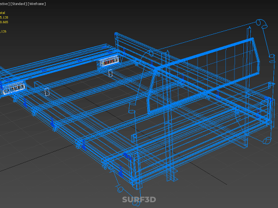
Task: Open the [Standard] viewport label menu
Action: [19, 4]
